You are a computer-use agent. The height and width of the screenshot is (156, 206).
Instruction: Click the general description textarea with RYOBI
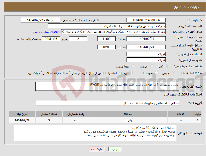coord(107,86)
